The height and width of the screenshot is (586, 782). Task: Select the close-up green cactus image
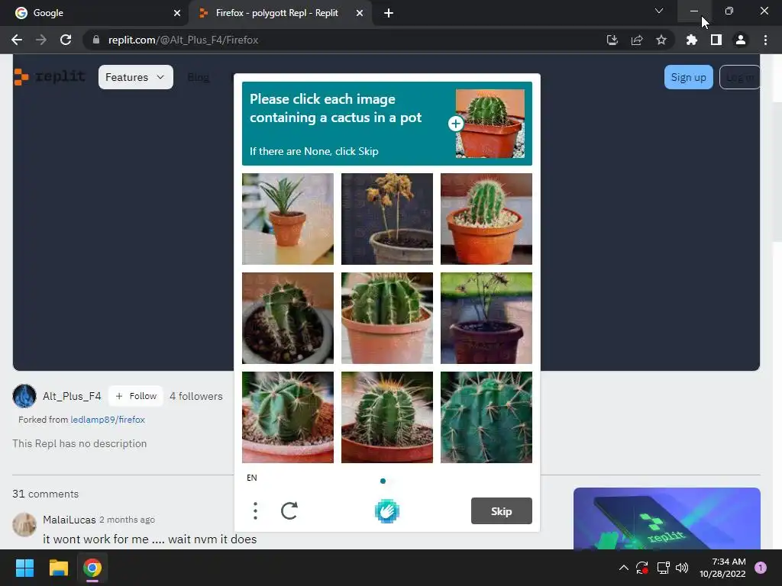coord(486,417)
